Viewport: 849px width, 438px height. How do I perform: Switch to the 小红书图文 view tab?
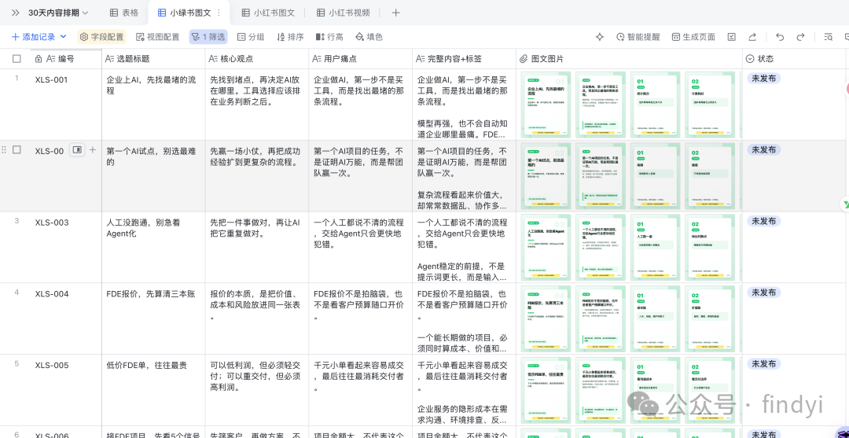[268, 13]
